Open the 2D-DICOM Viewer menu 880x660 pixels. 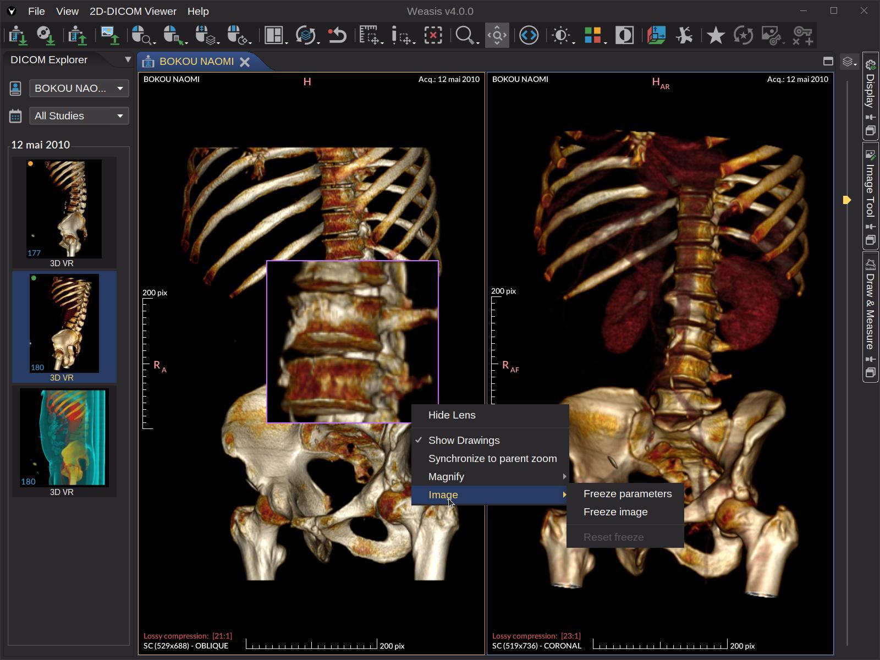click(133, 11)
